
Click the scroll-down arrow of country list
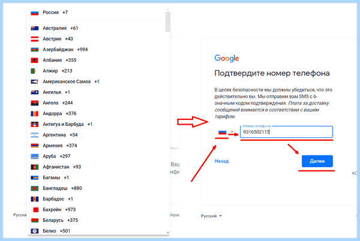[168, 233]
